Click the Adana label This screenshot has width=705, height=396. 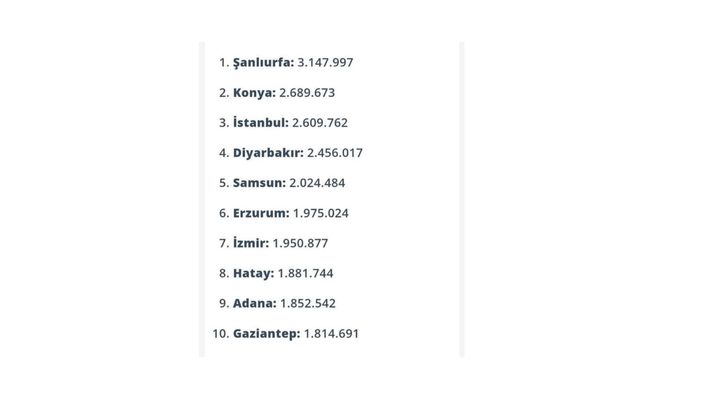tap(254, 304)
